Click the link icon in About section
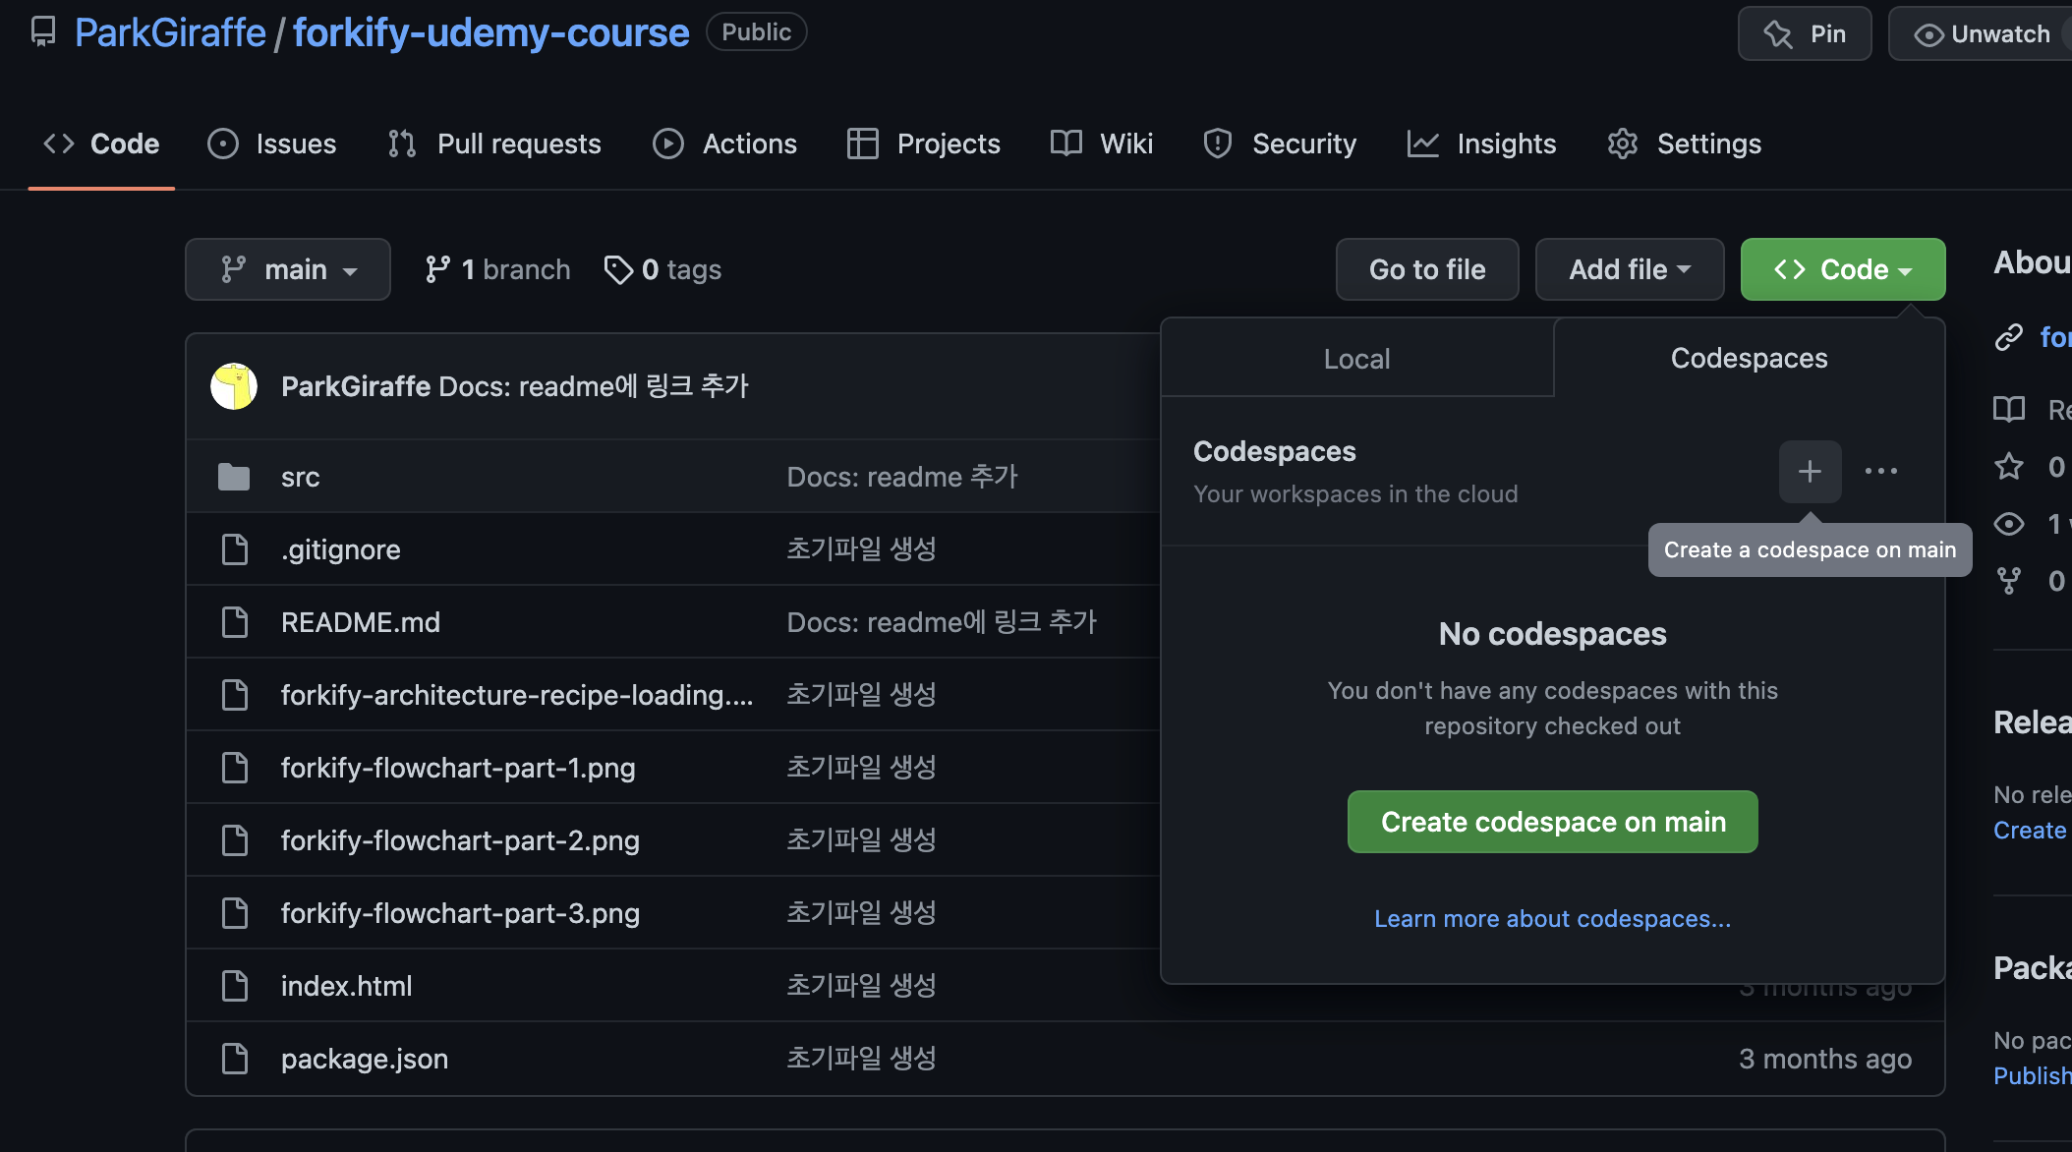Image resolution: width=2072 pixels, height=1152 pixels. 2009,337
